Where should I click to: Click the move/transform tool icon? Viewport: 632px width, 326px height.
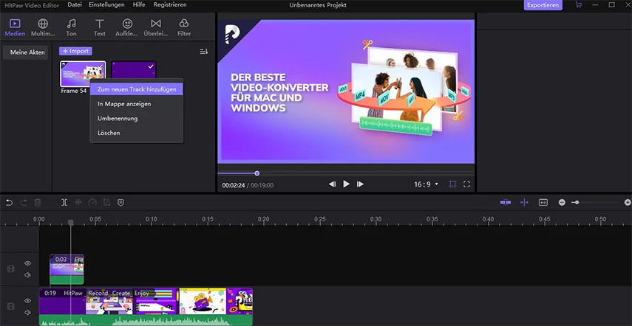point(78,203)
